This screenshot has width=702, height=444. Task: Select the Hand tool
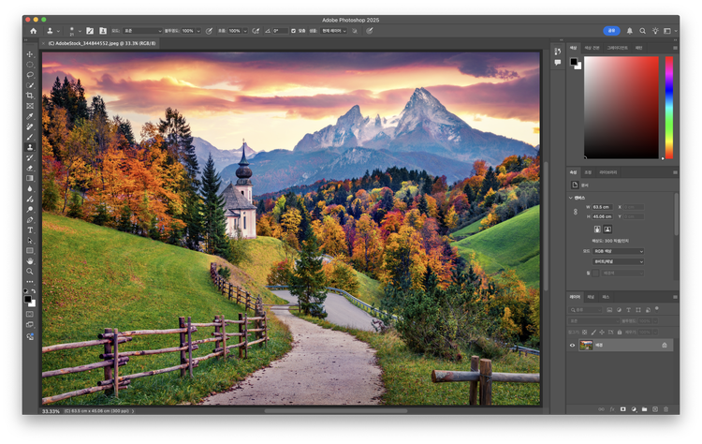(30, 261)
